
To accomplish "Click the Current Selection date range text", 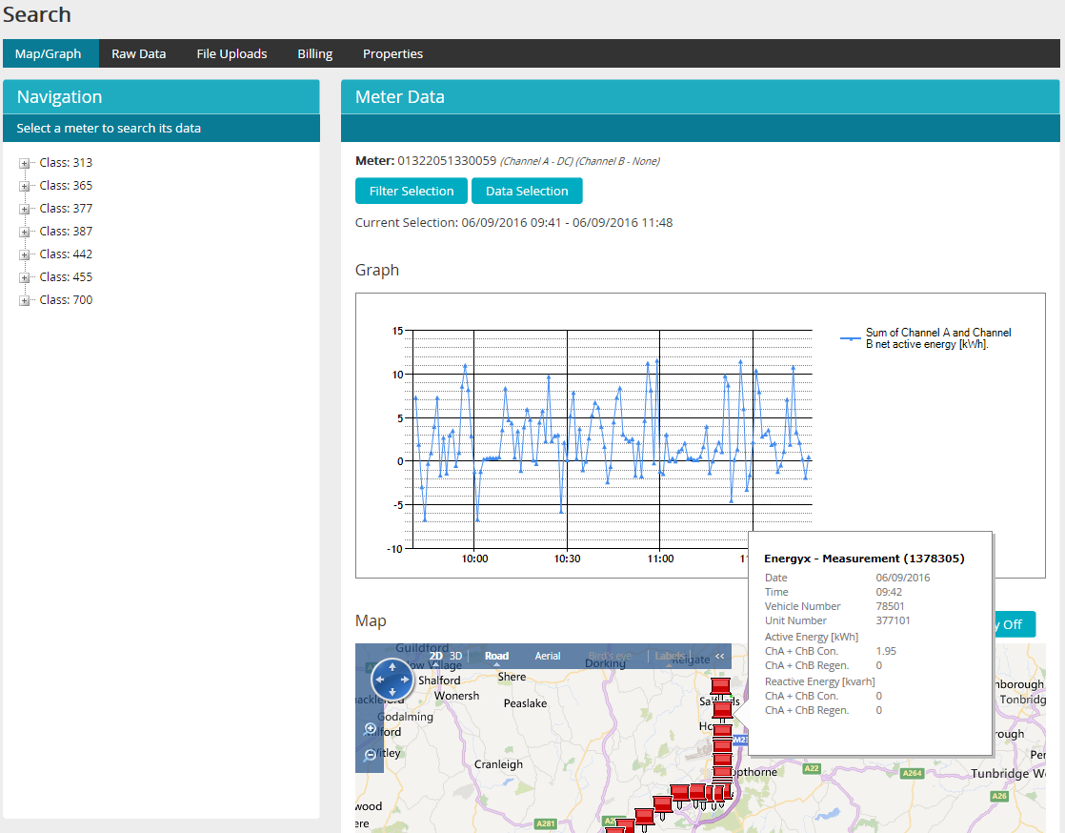I will 514,222.
